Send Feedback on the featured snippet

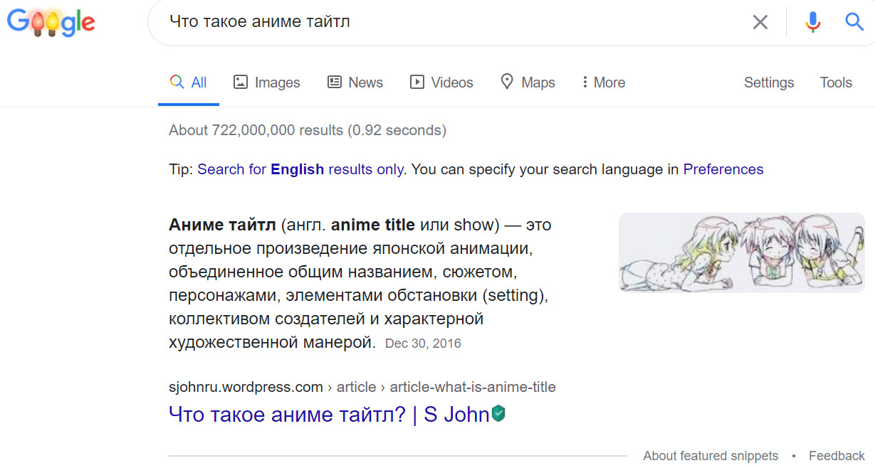(x=837, y=456)
